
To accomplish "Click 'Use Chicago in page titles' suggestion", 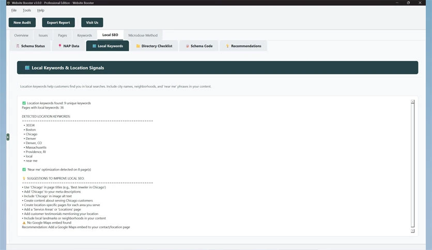I will point(64,187).
